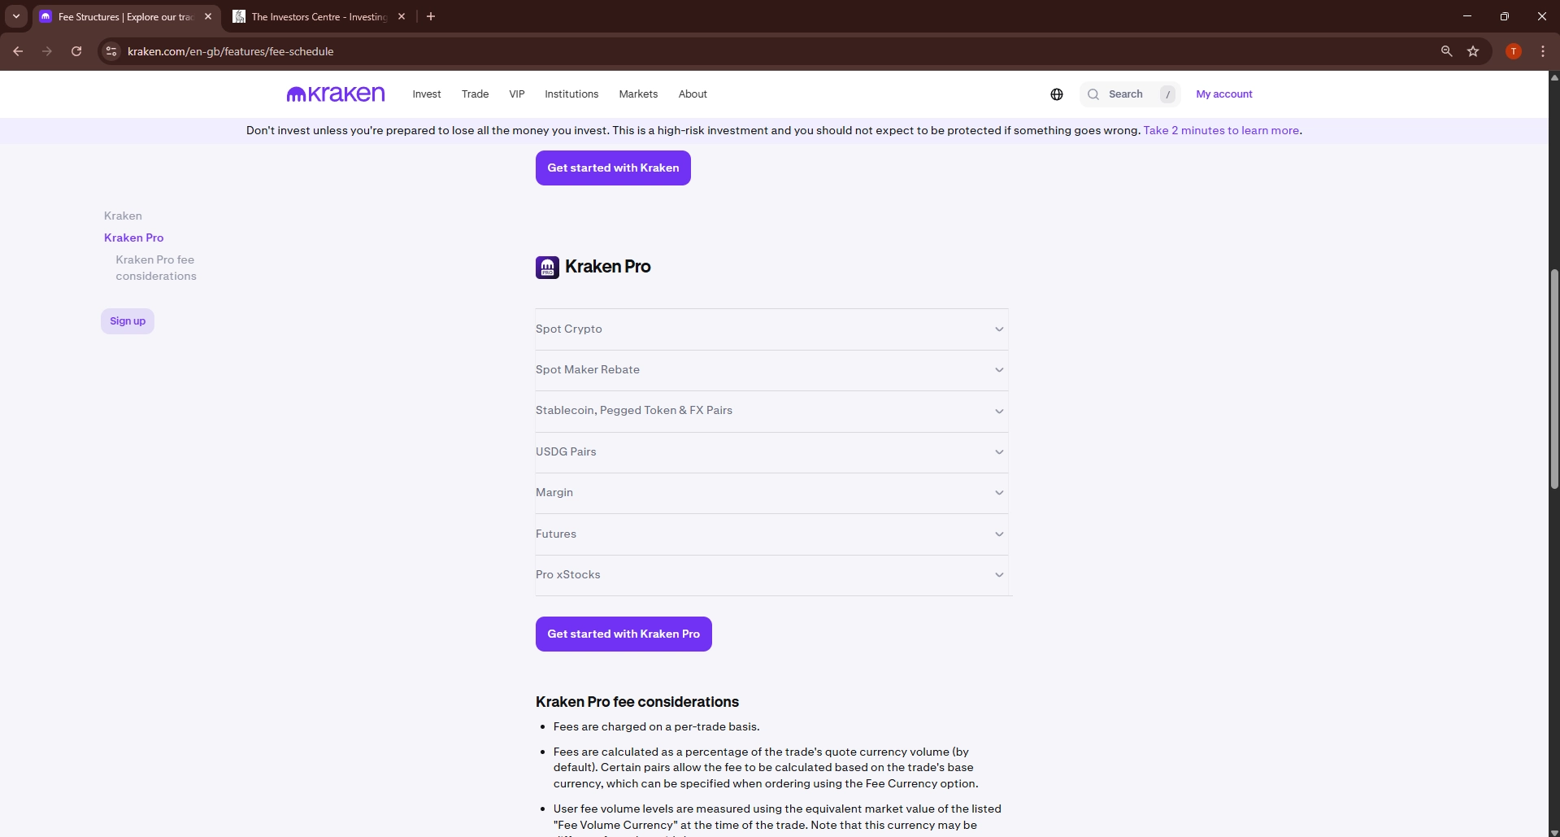
Task: Click the Kraken Pro app icon
Action: (547, 267)
